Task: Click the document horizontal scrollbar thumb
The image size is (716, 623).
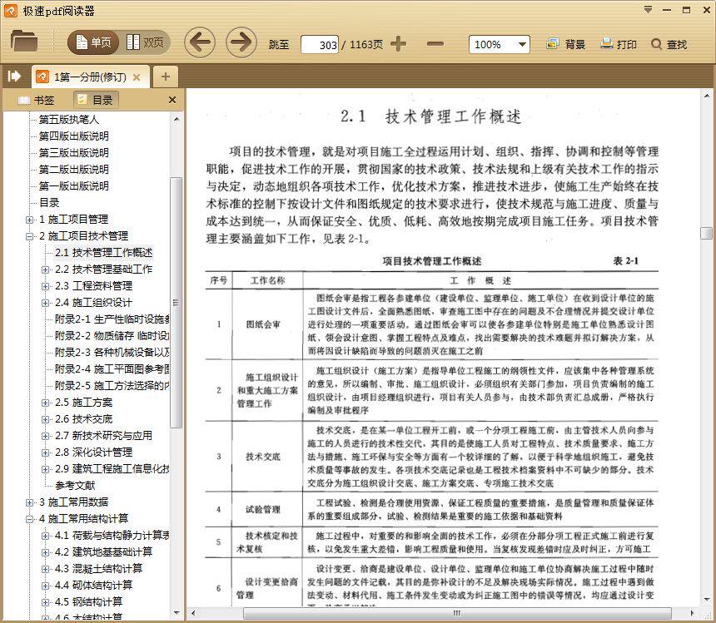Action: [x=456, y=613]
